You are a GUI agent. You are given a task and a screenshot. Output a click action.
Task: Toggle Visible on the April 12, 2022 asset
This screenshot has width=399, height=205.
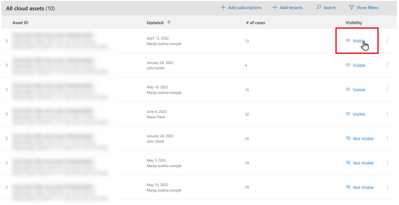[355, 41]
